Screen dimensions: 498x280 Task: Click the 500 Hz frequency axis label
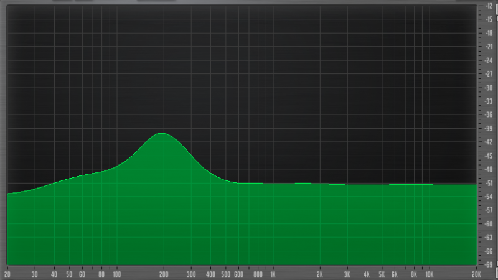pos(225,274)
